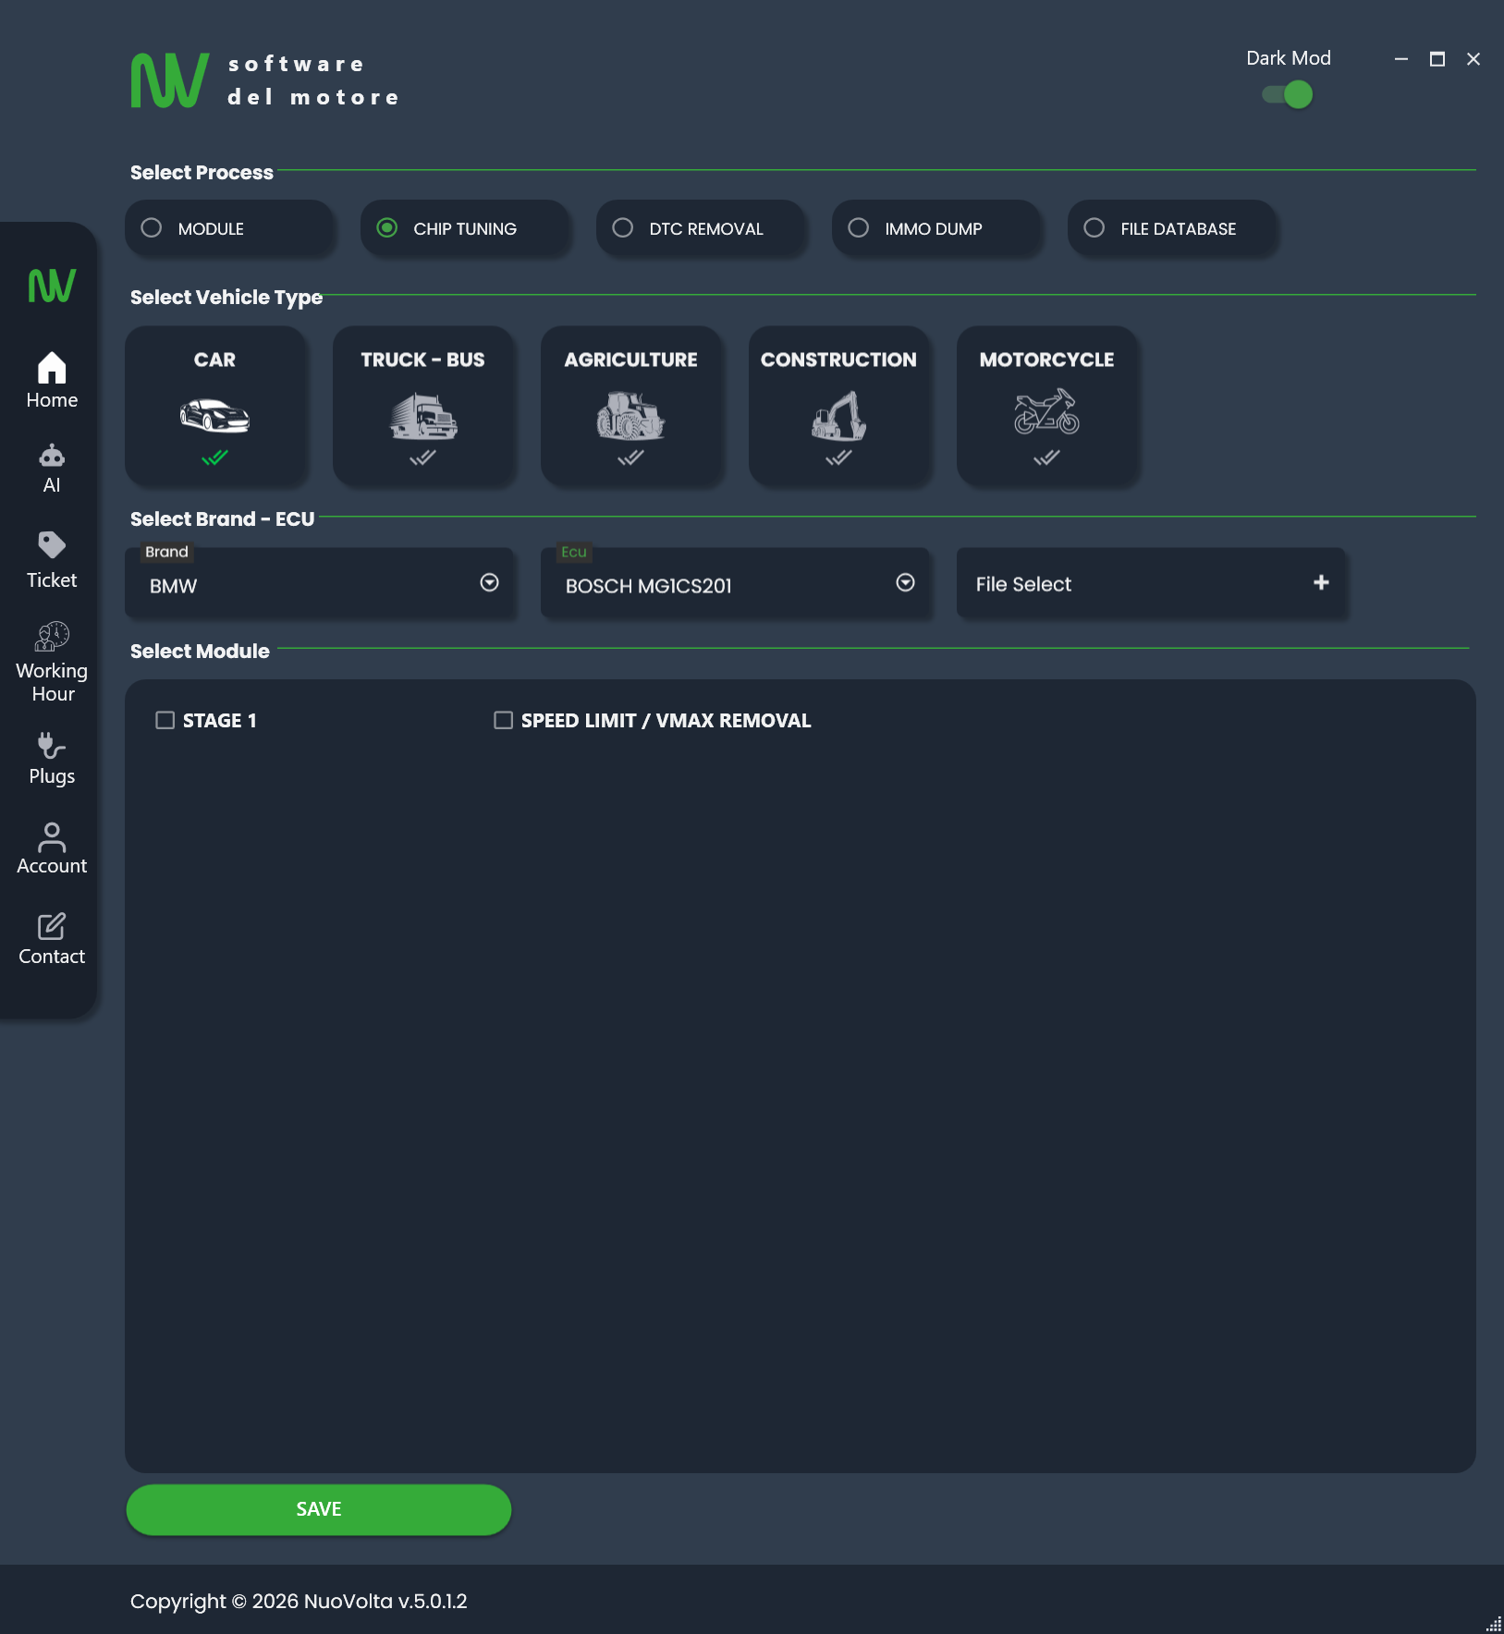The height and width of the screenshot is (1634, 1504).
Task: Go to the Account page icon
Action: [x=52, y=837]
